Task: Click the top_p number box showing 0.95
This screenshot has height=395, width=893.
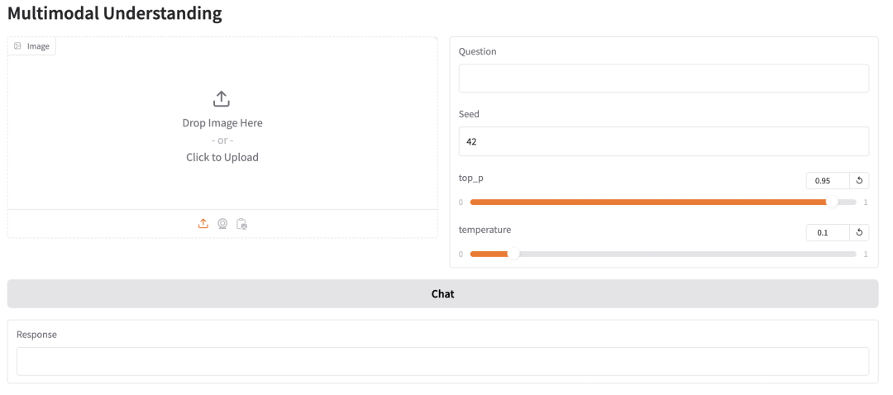Action: pyautogui.click(x=828, y=181)
